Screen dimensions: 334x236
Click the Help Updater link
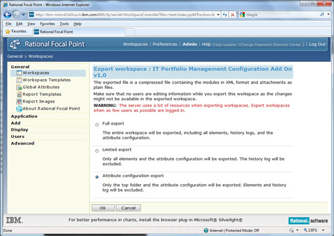coord(225,44)
